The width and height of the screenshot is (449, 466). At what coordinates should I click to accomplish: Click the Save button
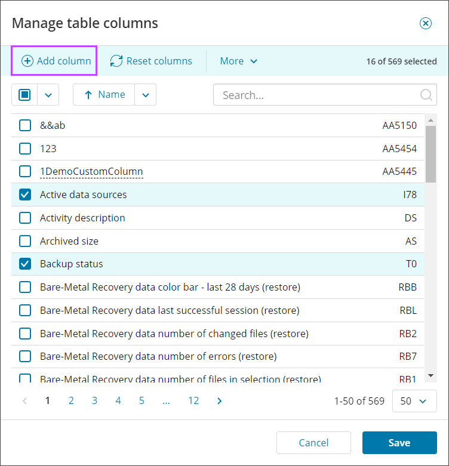tap(399, 443)
